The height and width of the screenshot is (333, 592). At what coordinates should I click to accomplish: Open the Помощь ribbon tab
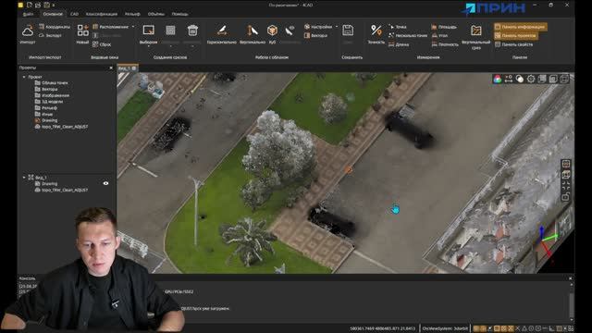point(180,14)
